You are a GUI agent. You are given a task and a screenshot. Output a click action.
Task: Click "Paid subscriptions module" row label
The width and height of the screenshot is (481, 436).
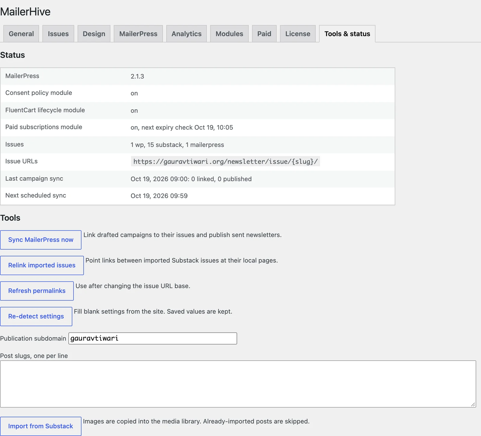(44, 127)
